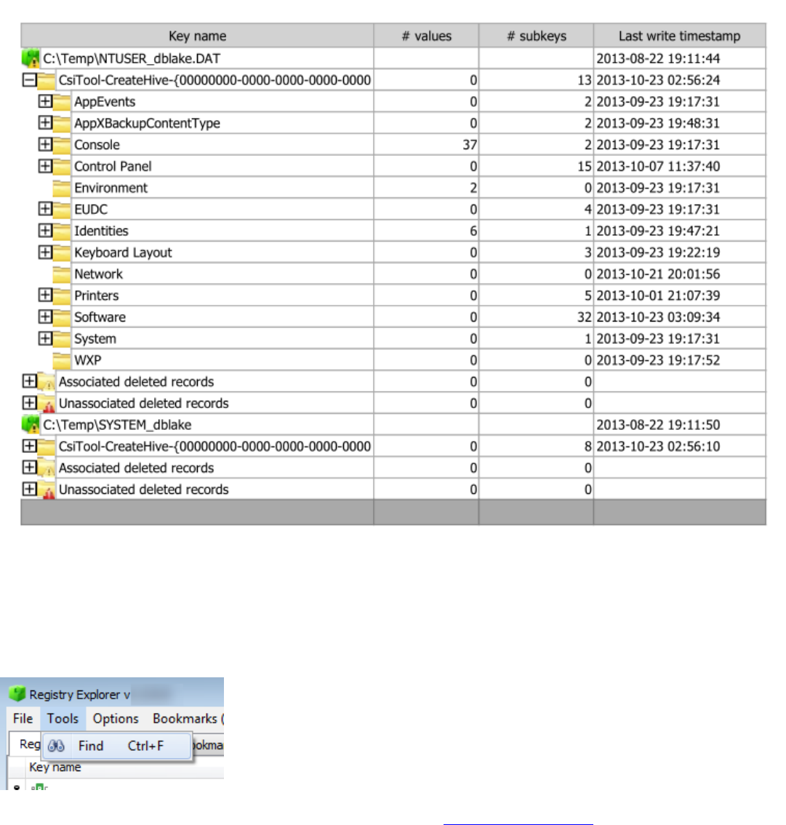Click the NTUSER_dblake.DAT hive icon
The height and width of the screenshot is (825, 786).
(x=31, y=58)
